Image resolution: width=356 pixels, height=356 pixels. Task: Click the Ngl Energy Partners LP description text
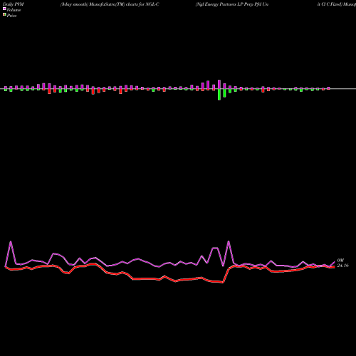click(x=232, y=4)
